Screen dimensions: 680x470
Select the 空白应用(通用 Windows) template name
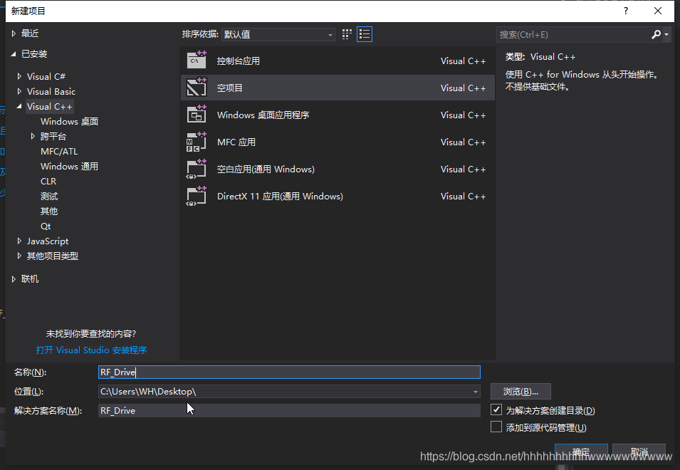[266, 169]
